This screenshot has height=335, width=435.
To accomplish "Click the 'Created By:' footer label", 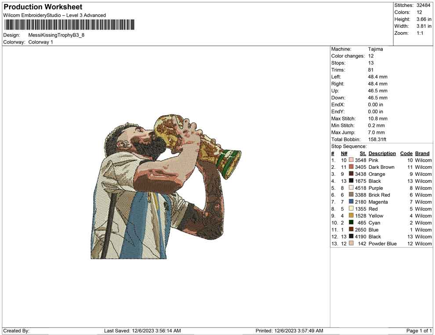I will [x=16, y=331].
